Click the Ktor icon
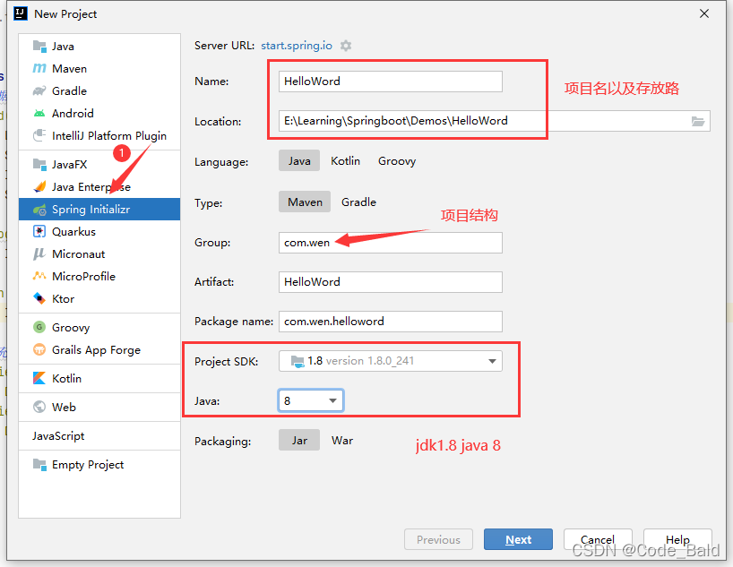 [x=39, y=298]
